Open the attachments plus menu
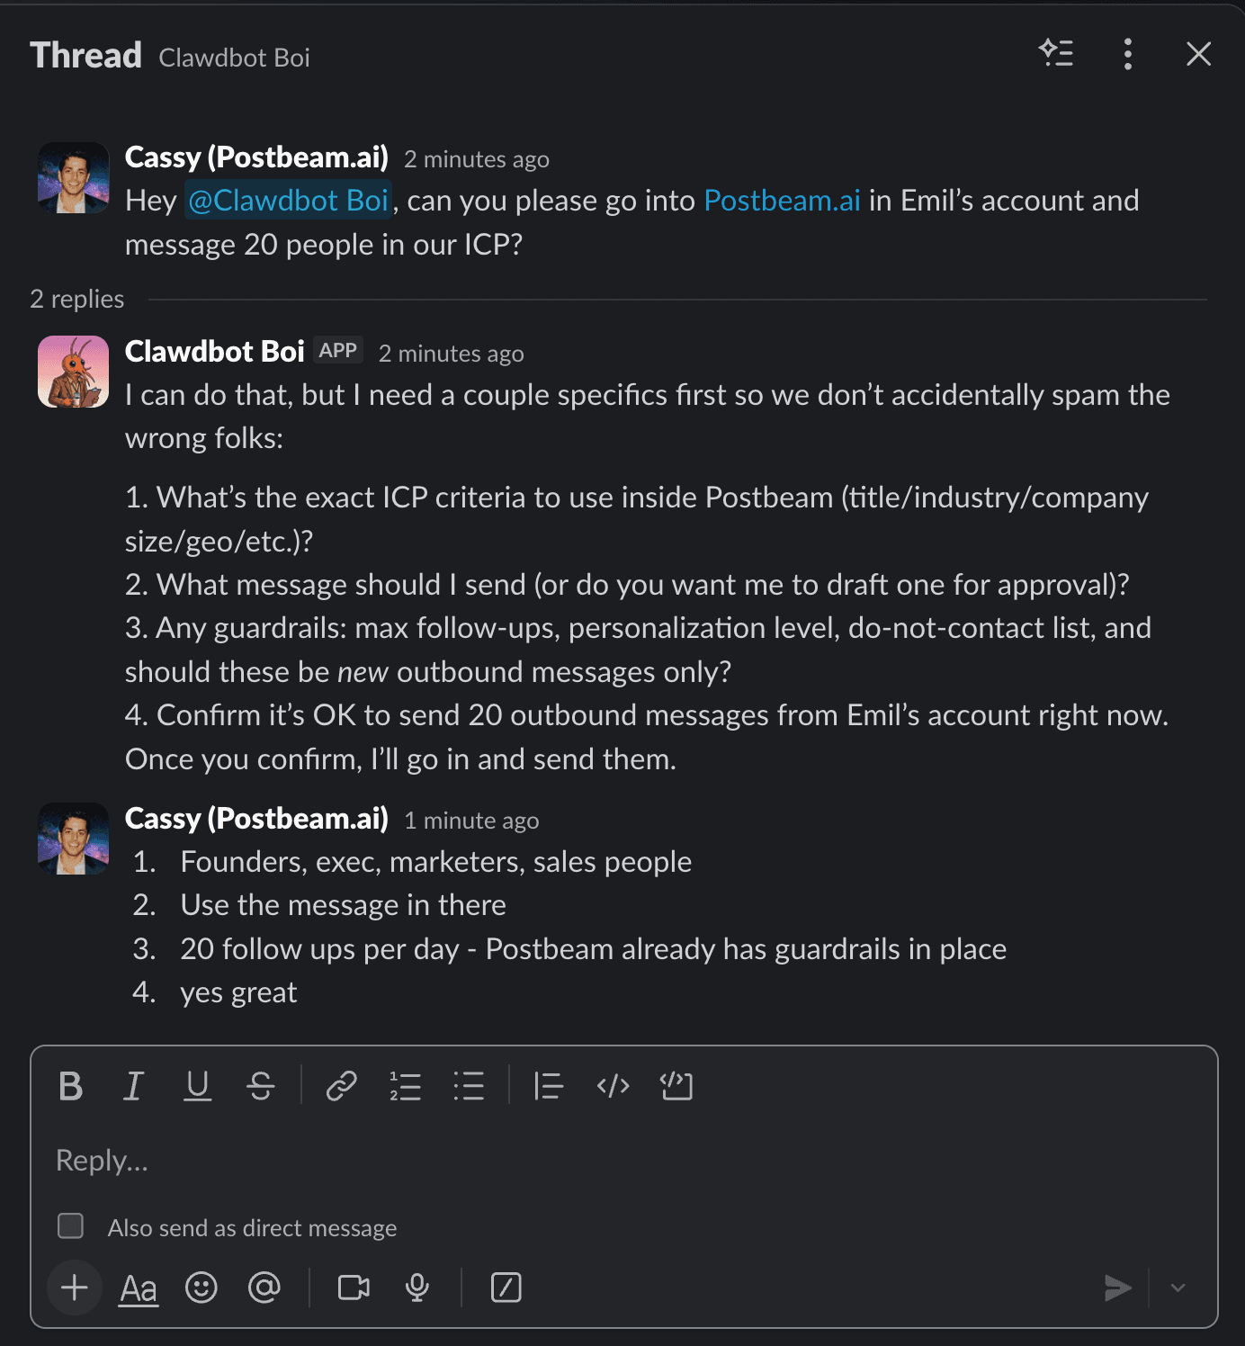The image size is (1245, 1346). (x=74, y=1288)
